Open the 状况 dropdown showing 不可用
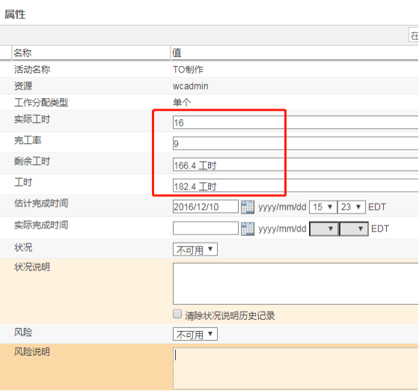Viewport: 419px width, 391px height. 195,249
